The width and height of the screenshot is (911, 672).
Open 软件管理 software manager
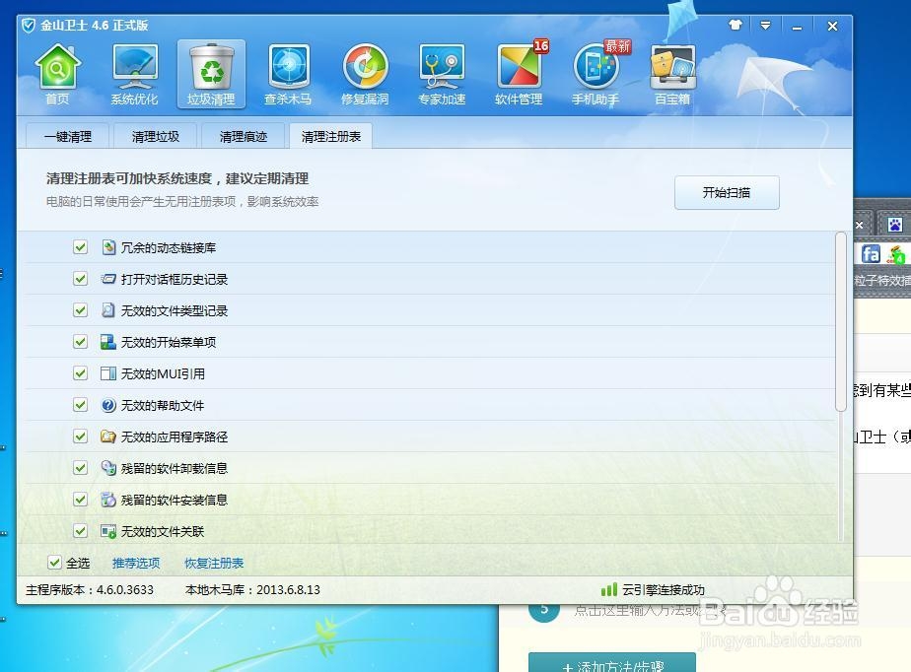[x=519, y=74]
